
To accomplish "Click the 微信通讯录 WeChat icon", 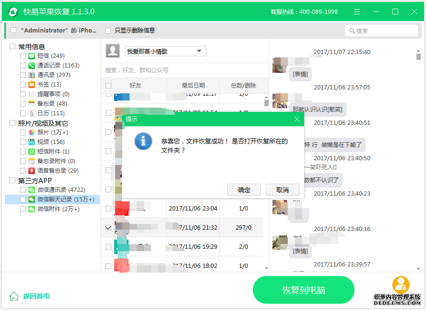I will (32, 190).
